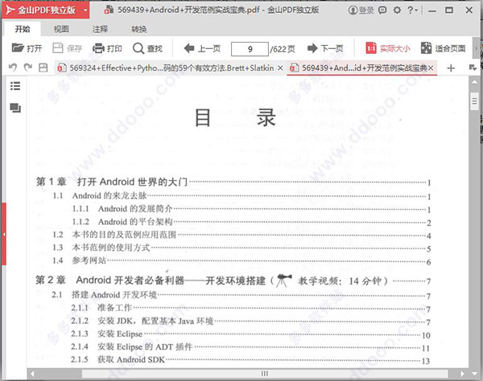Click entry 2.1 搭建 Android 开发环境
483x381 pixels.
241,295
